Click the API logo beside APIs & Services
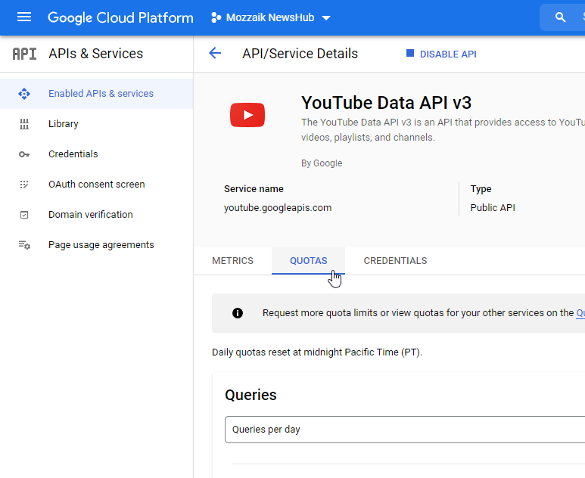Image resolution: width=585 pixels, height=478 pixels. 25,54
